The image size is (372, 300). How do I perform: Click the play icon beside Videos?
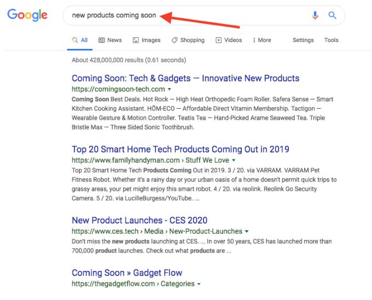[218, 40]
